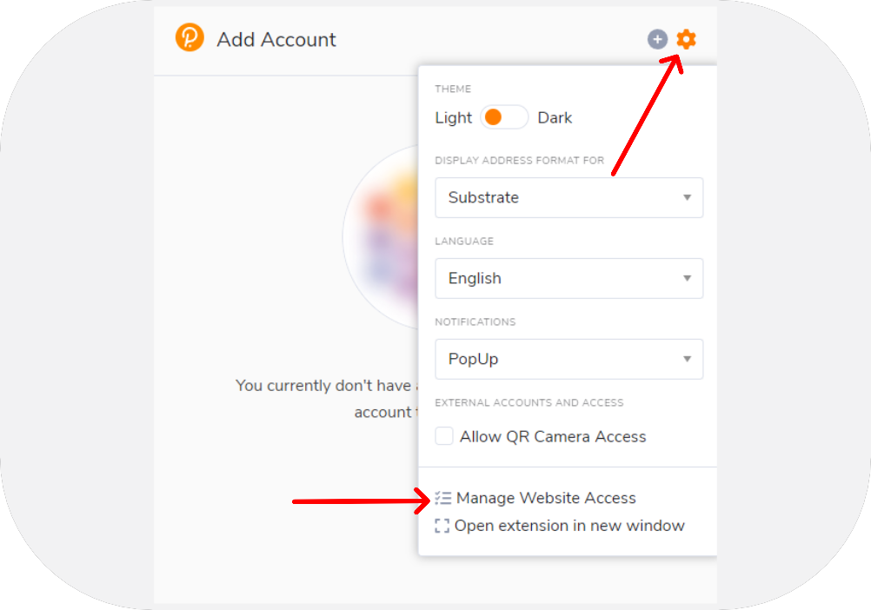Image resolution: width=871 pixels, height=610 pixels.
Task: Enable Allow QR Camera Access checkbox
Action: (x=444, y=436)
